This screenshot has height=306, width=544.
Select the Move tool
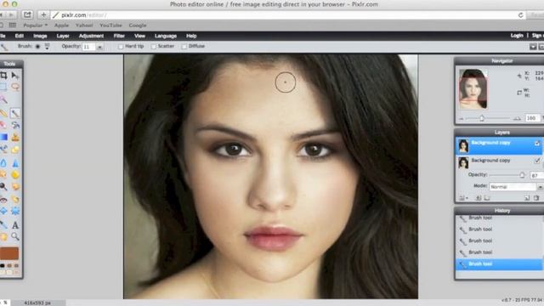(15, 76)
